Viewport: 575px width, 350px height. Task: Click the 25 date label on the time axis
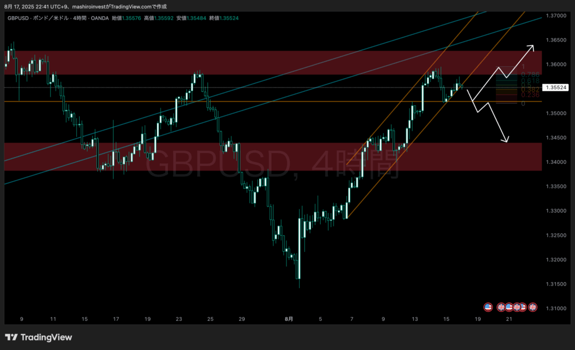pyautogui.click(x=210, y=319)
